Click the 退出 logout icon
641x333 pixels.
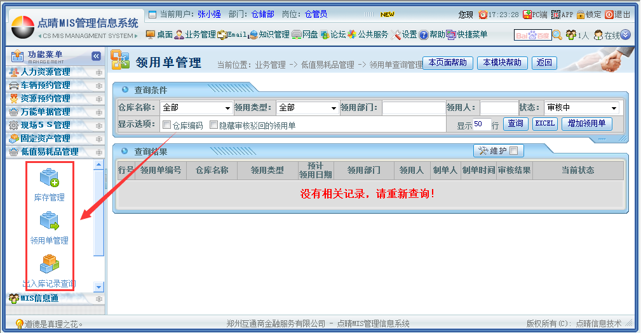coord(609,15)
